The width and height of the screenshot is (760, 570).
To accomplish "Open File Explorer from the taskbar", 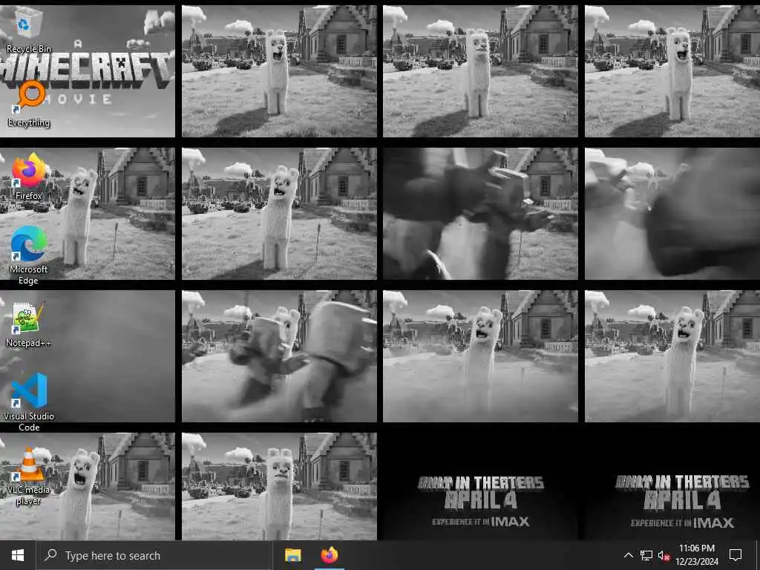I will (292, 555).
